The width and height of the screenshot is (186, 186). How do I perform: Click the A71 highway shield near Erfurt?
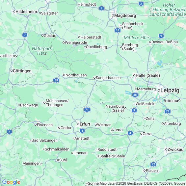click(x=87, y=110)
